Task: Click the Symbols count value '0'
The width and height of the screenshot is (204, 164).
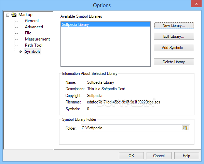Action: point(88,109)
